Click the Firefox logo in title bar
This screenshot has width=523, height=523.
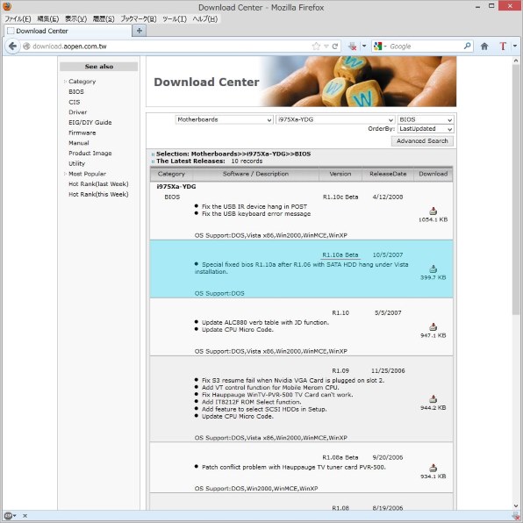7,6
